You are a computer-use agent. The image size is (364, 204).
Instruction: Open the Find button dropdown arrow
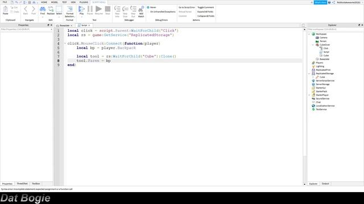click(43, 17)
